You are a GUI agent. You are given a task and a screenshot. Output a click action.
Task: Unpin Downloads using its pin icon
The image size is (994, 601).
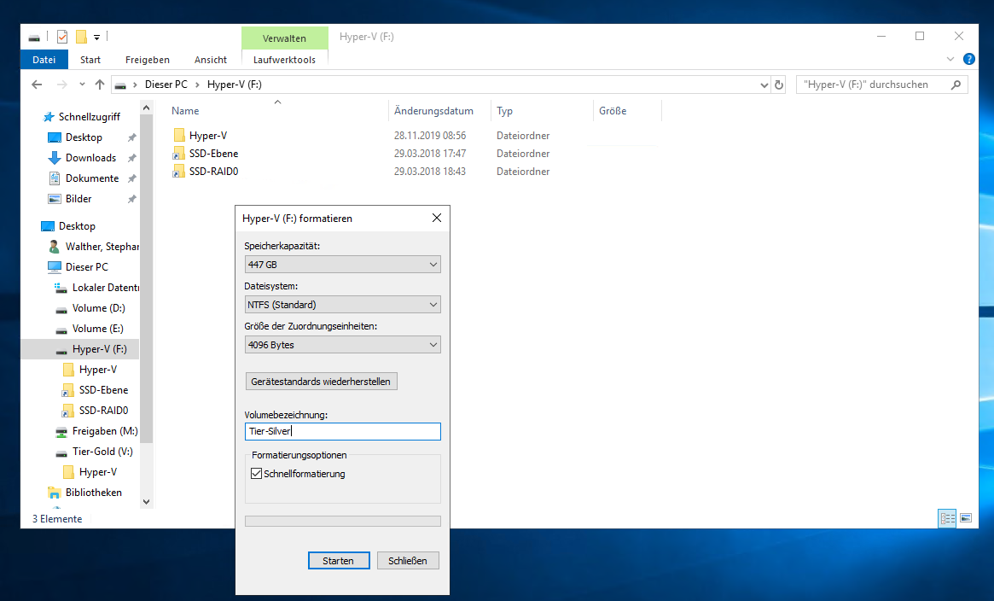pos(132,158)
